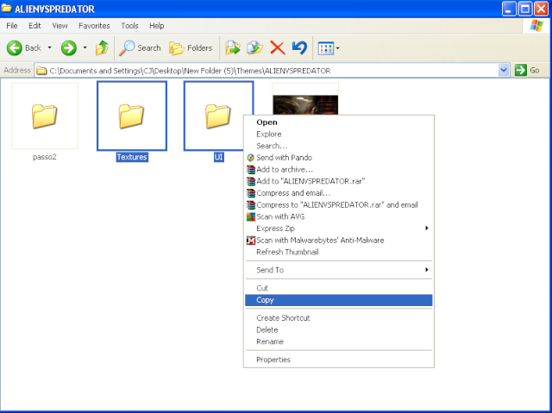Screen dimensions: 552x413
Task: Choose Add to archive...
Action: tap(339, 169)
